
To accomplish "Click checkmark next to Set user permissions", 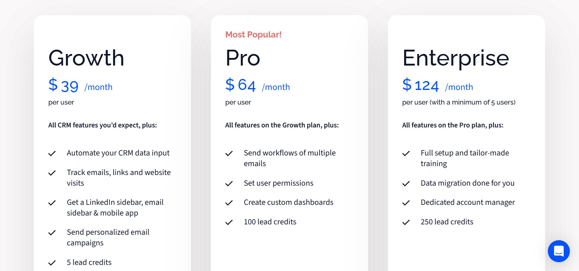I will coord(229,184).
